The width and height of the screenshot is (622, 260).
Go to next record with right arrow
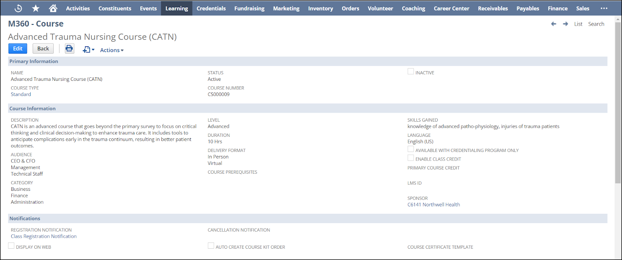[565, 24]
